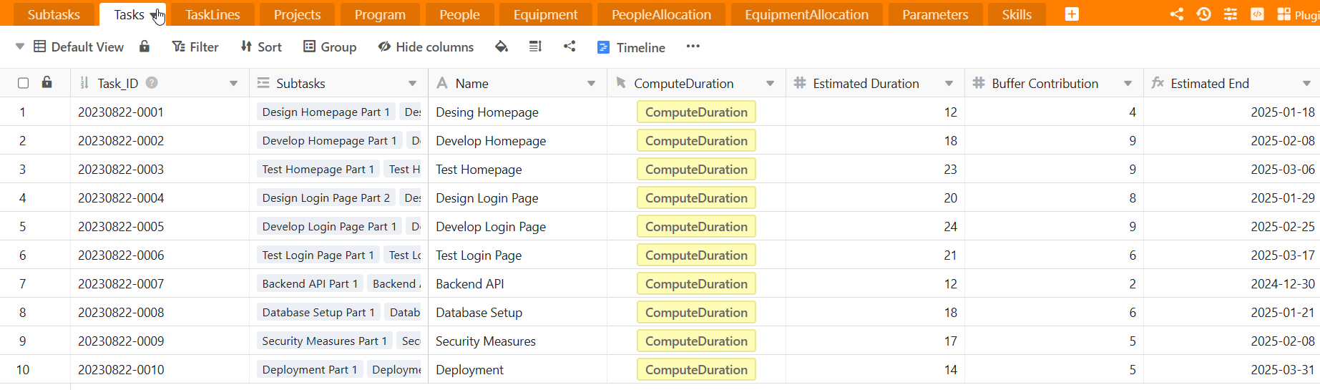The image size is (1320, 390).
Task: Open the PeopleAllocation tab
Action: (x=660, y=14)
